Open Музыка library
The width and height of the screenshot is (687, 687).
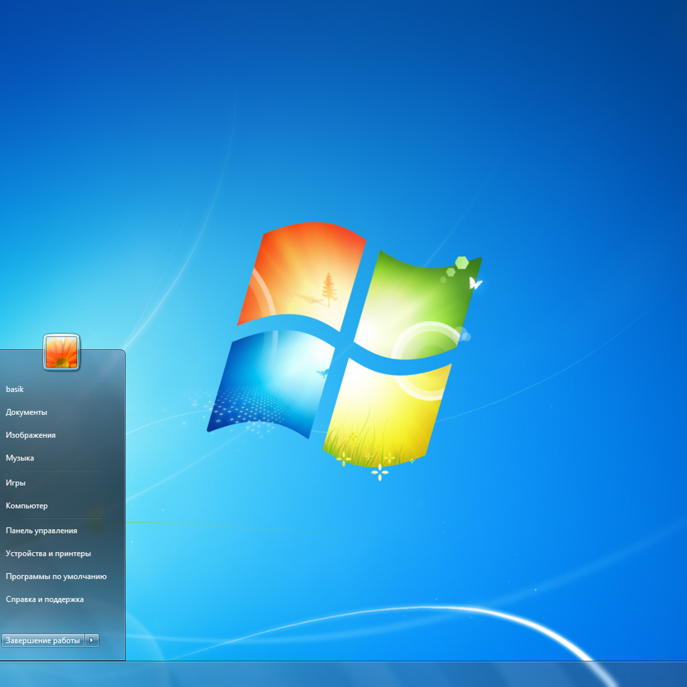(x=20, y=458)
